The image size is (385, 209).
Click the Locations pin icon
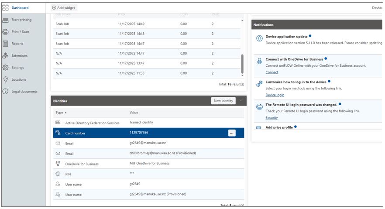click(6, 79)
